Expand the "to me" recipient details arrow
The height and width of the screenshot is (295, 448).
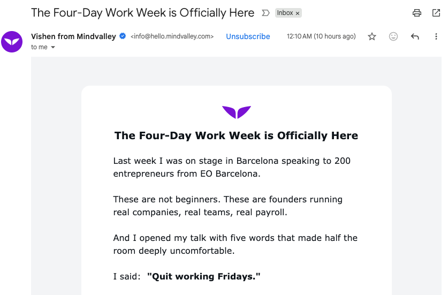click(x=52, y=47)
